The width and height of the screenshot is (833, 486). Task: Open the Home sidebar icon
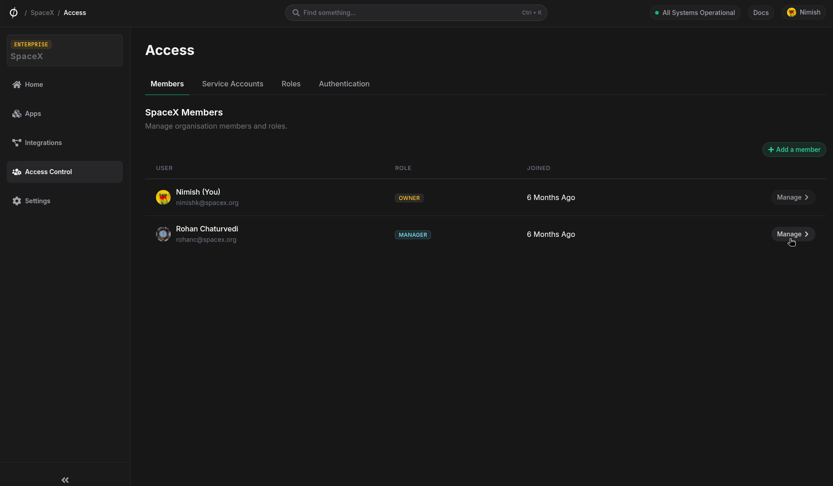tap(16, 85)
